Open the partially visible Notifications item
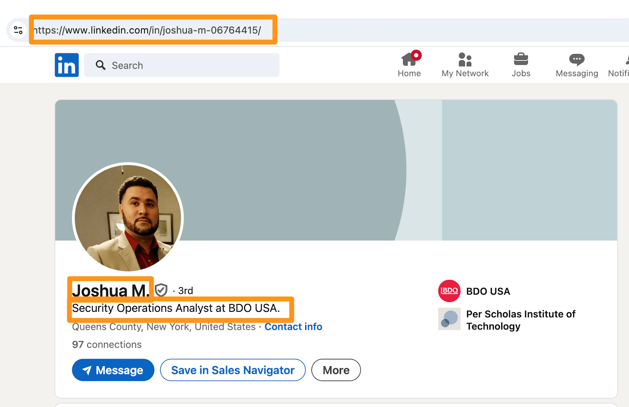This screenshot has height=407, width=629. (x=619, y=65)
